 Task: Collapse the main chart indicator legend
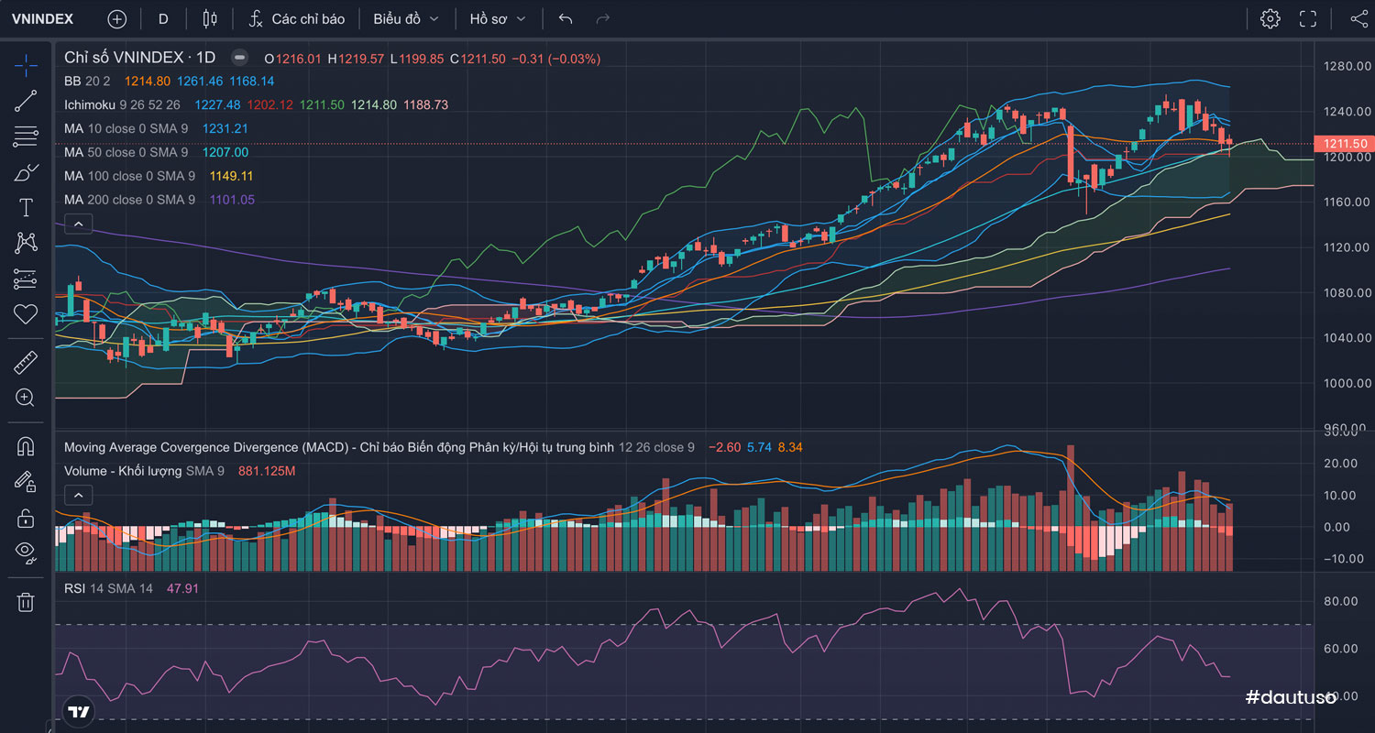(x=78, y=224)
